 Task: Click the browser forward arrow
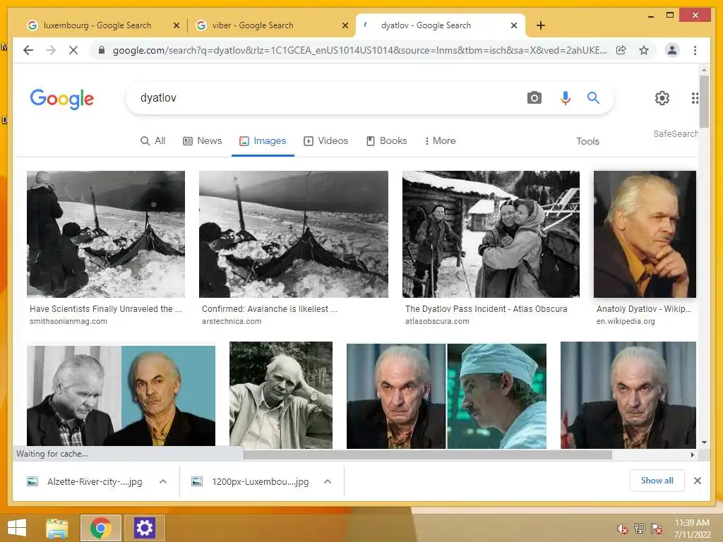[51, 50]
